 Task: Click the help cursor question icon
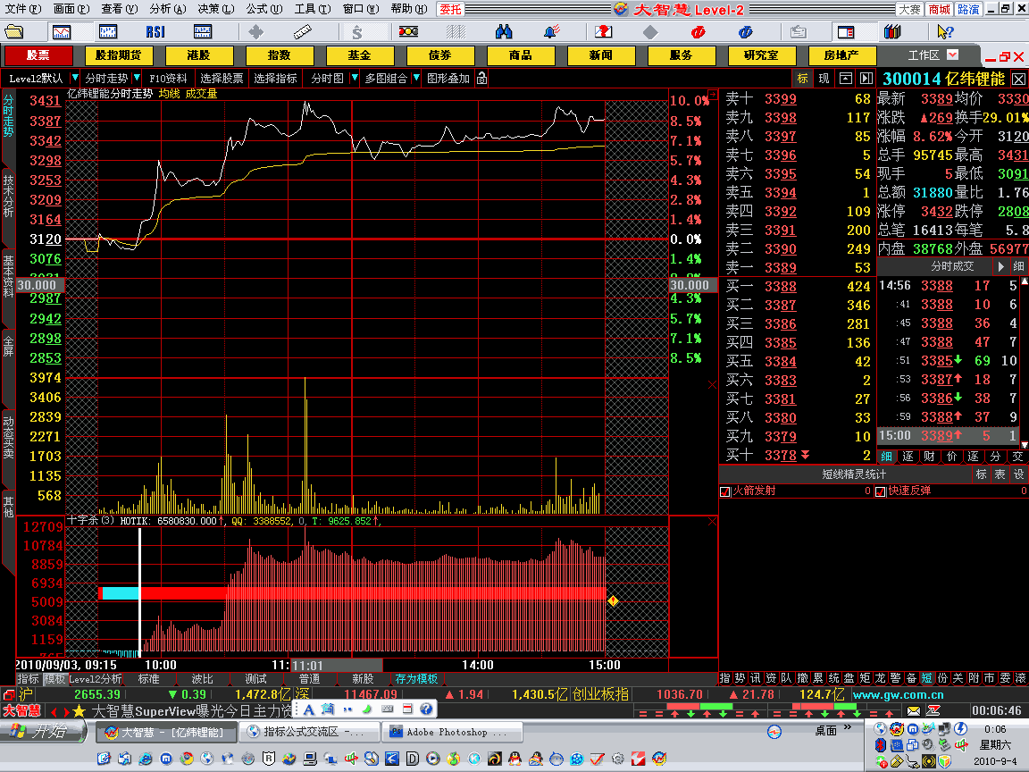point(945,31)
